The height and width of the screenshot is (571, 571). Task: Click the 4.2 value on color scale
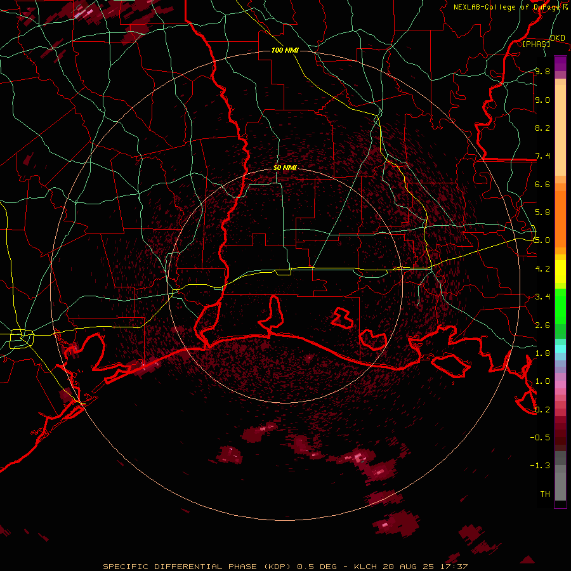(542, 268)
